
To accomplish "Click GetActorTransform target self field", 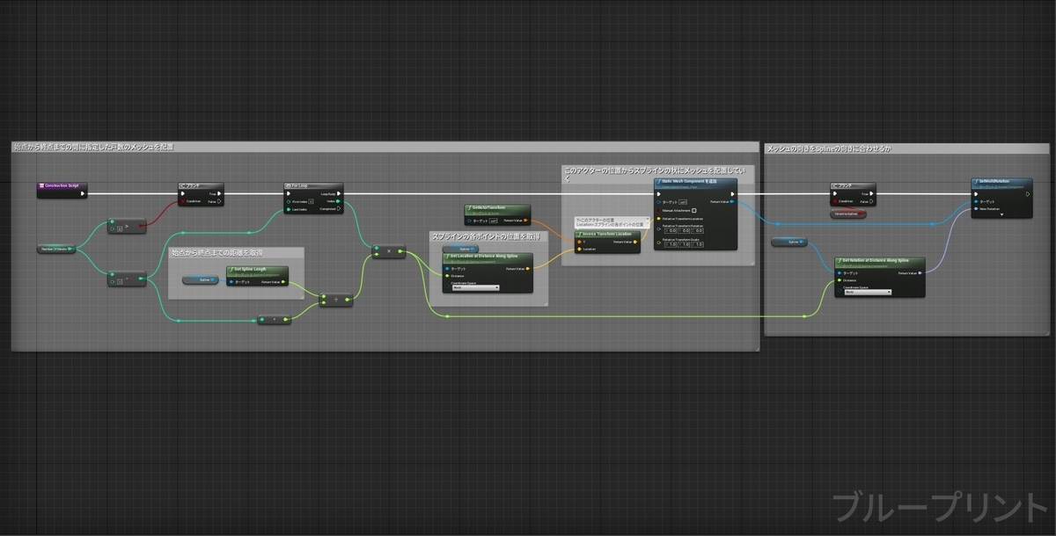I will (x=494, y=221).
